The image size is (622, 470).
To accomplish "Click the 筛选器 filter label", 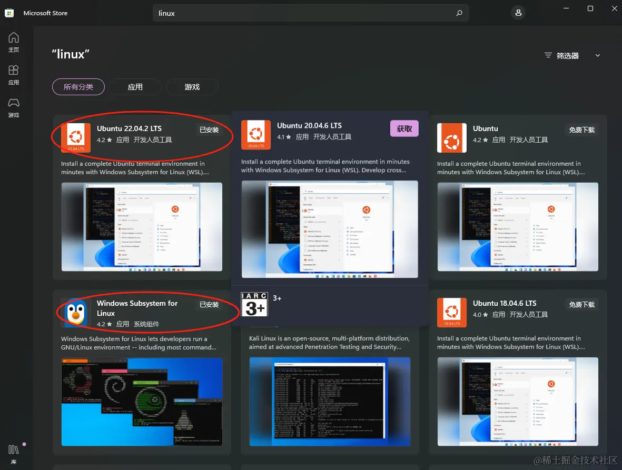I will click(567, 55).
